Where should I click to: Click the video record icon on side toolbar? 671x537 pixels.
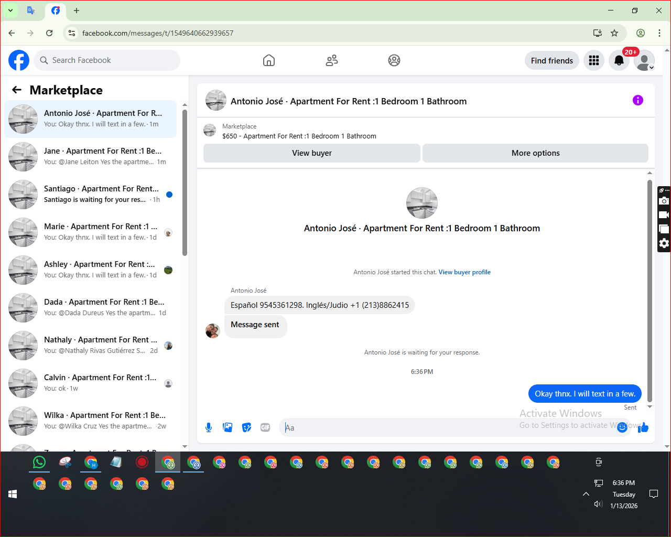664,215
